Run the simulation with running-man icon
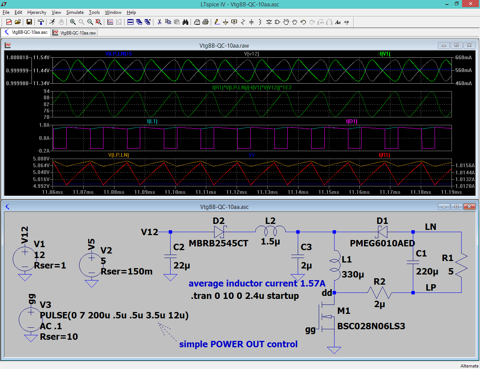 pos(52,22)
